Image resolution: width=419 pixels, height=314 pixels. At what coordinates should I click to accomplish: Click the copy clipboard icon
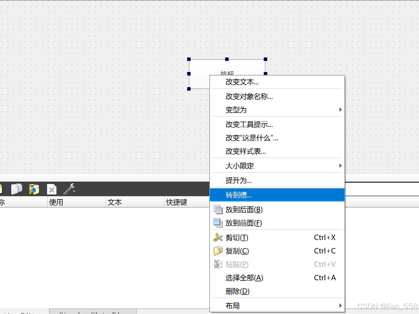click(218, 251)
